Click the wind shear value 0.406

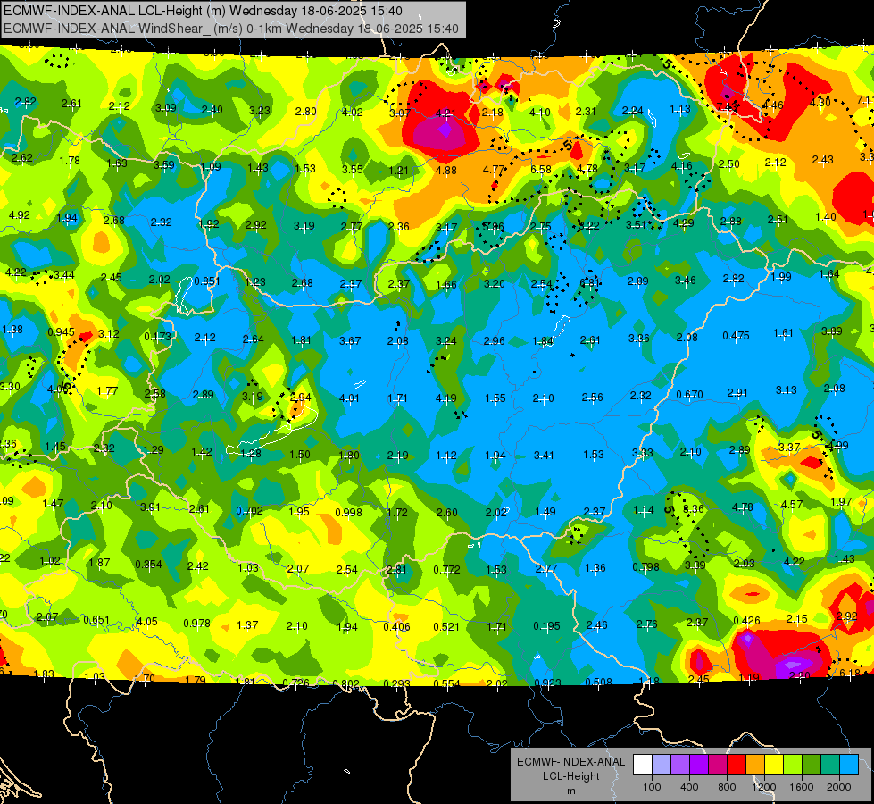tap(397, 627)
